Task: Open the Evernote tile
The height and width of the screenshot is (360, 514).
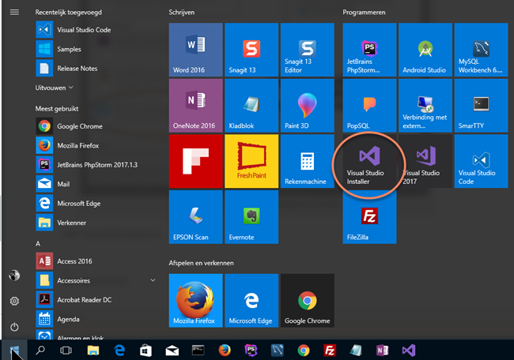Action: tap(251, 216)
